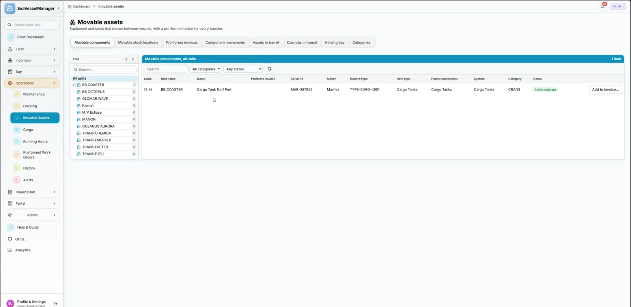The width and height of the screenshot is (631, 307).
Task: Click the Add to invoice... button
Action: point(605,90)
